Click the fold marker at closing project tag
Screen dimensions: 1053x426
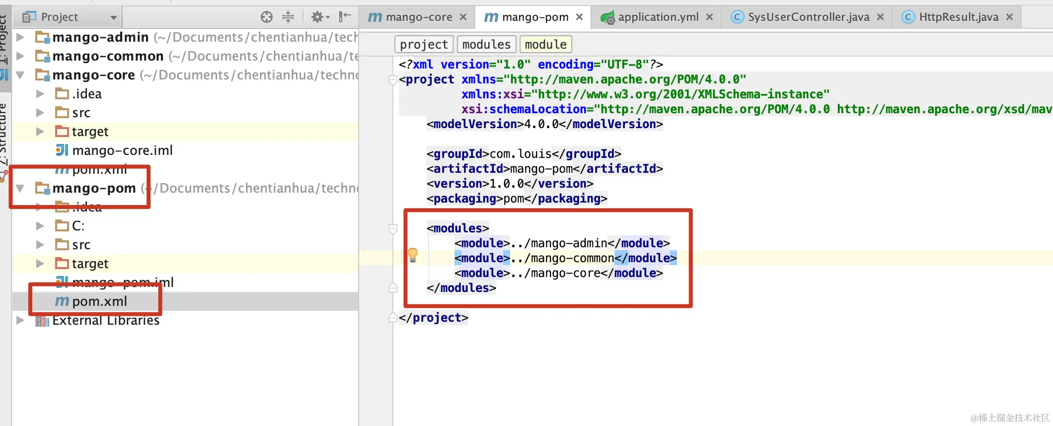click(393, 318)
